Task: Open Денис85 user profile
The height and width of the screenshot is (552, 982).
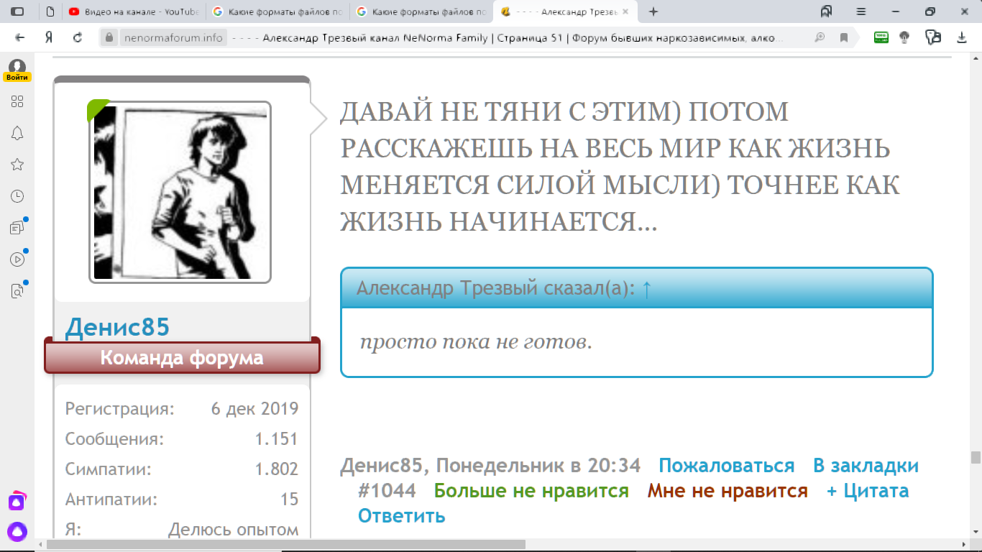Action: coord(119,326)
